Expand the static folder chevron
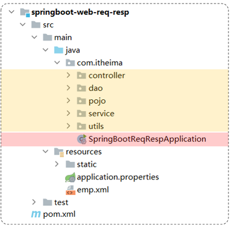 57,164
